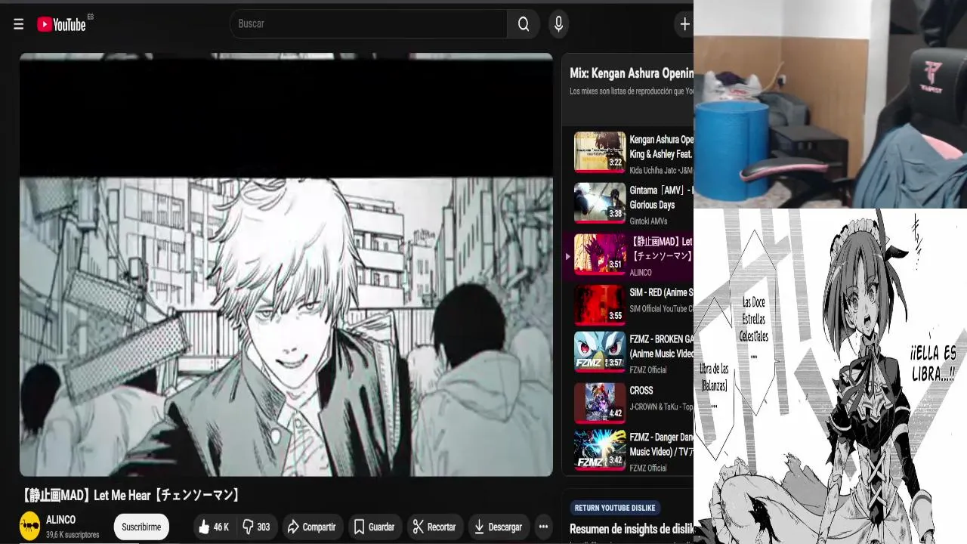Select SiM - RED (Anime S title

tap(661, 292)
